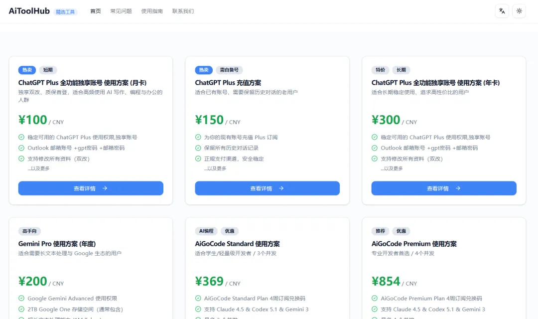Click the 优惠 tag on AiGoCode Premium card
Image resolution: width=538 pixels, height=319 pixels.
[x=401, y=231]
